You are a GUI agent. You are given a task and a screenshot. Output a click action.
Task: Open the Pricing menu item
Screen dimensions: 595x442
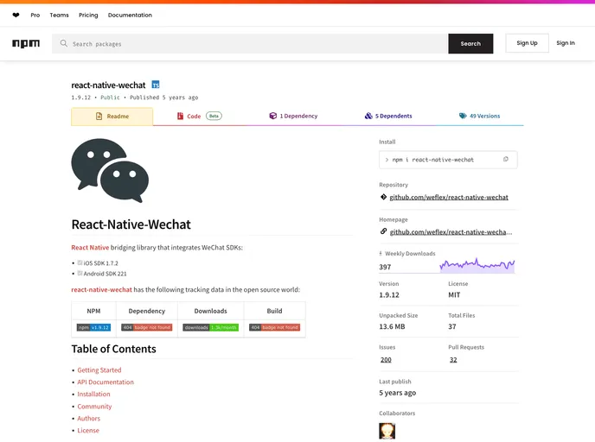click(88, 15)
